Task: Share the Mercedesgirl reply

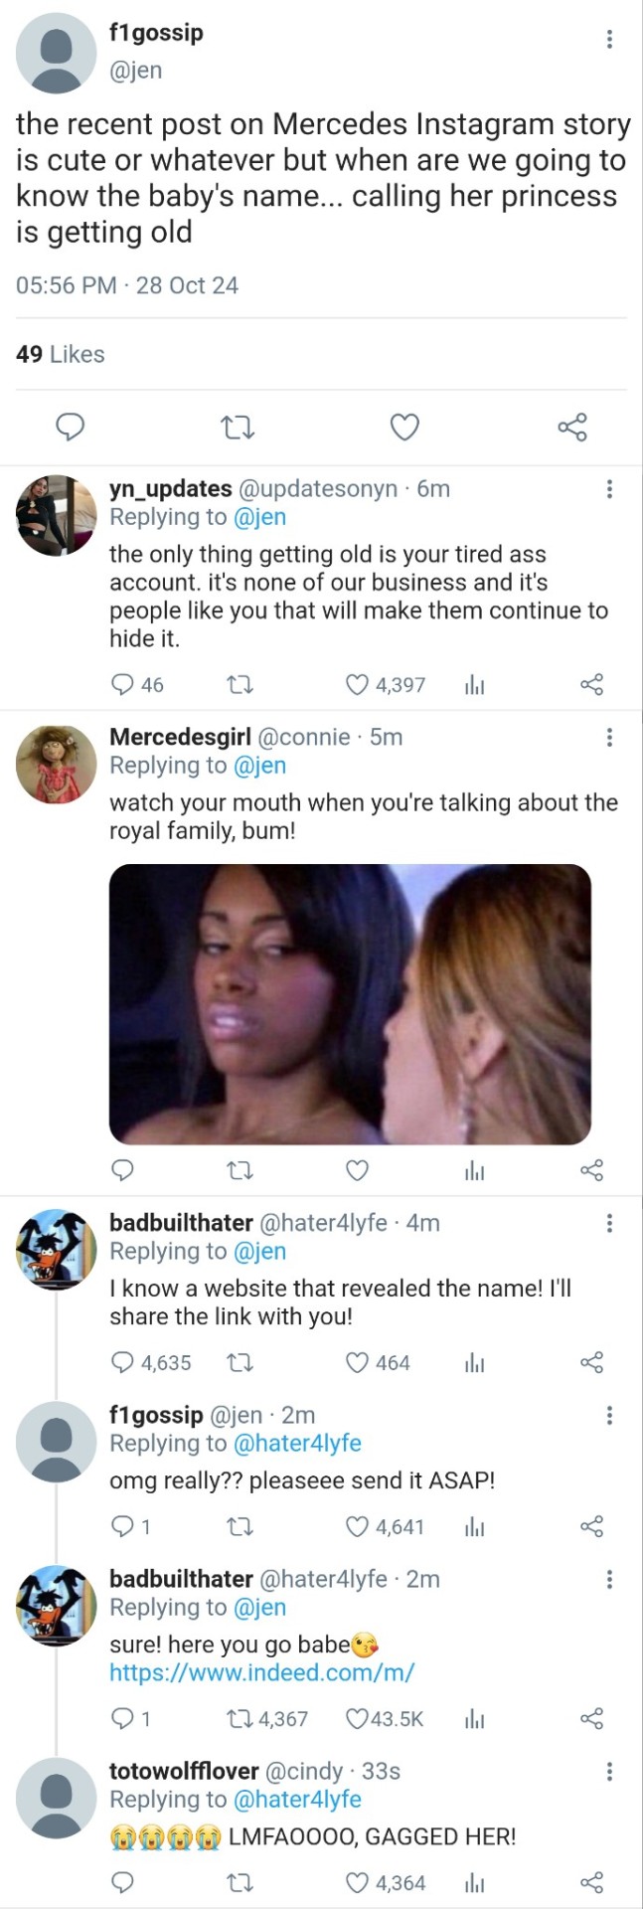Action: [x=591, y=1170]
